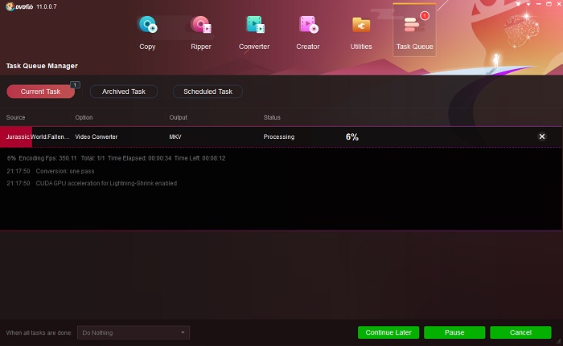Click the Task Queue Manager heading
The width and height of the screenshot is (563, 346).
[42, 66]
